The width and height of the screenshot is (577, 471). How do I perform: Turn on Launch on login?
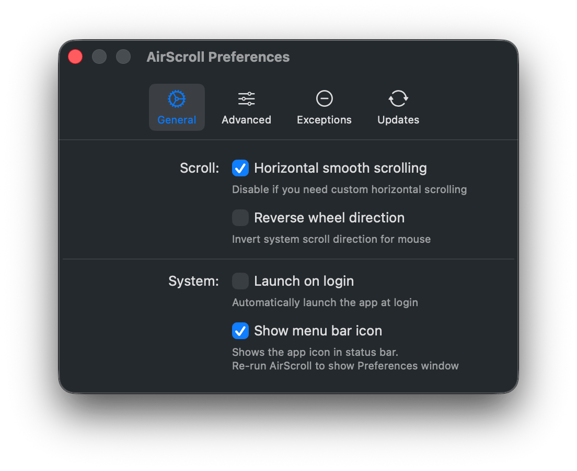240,281
